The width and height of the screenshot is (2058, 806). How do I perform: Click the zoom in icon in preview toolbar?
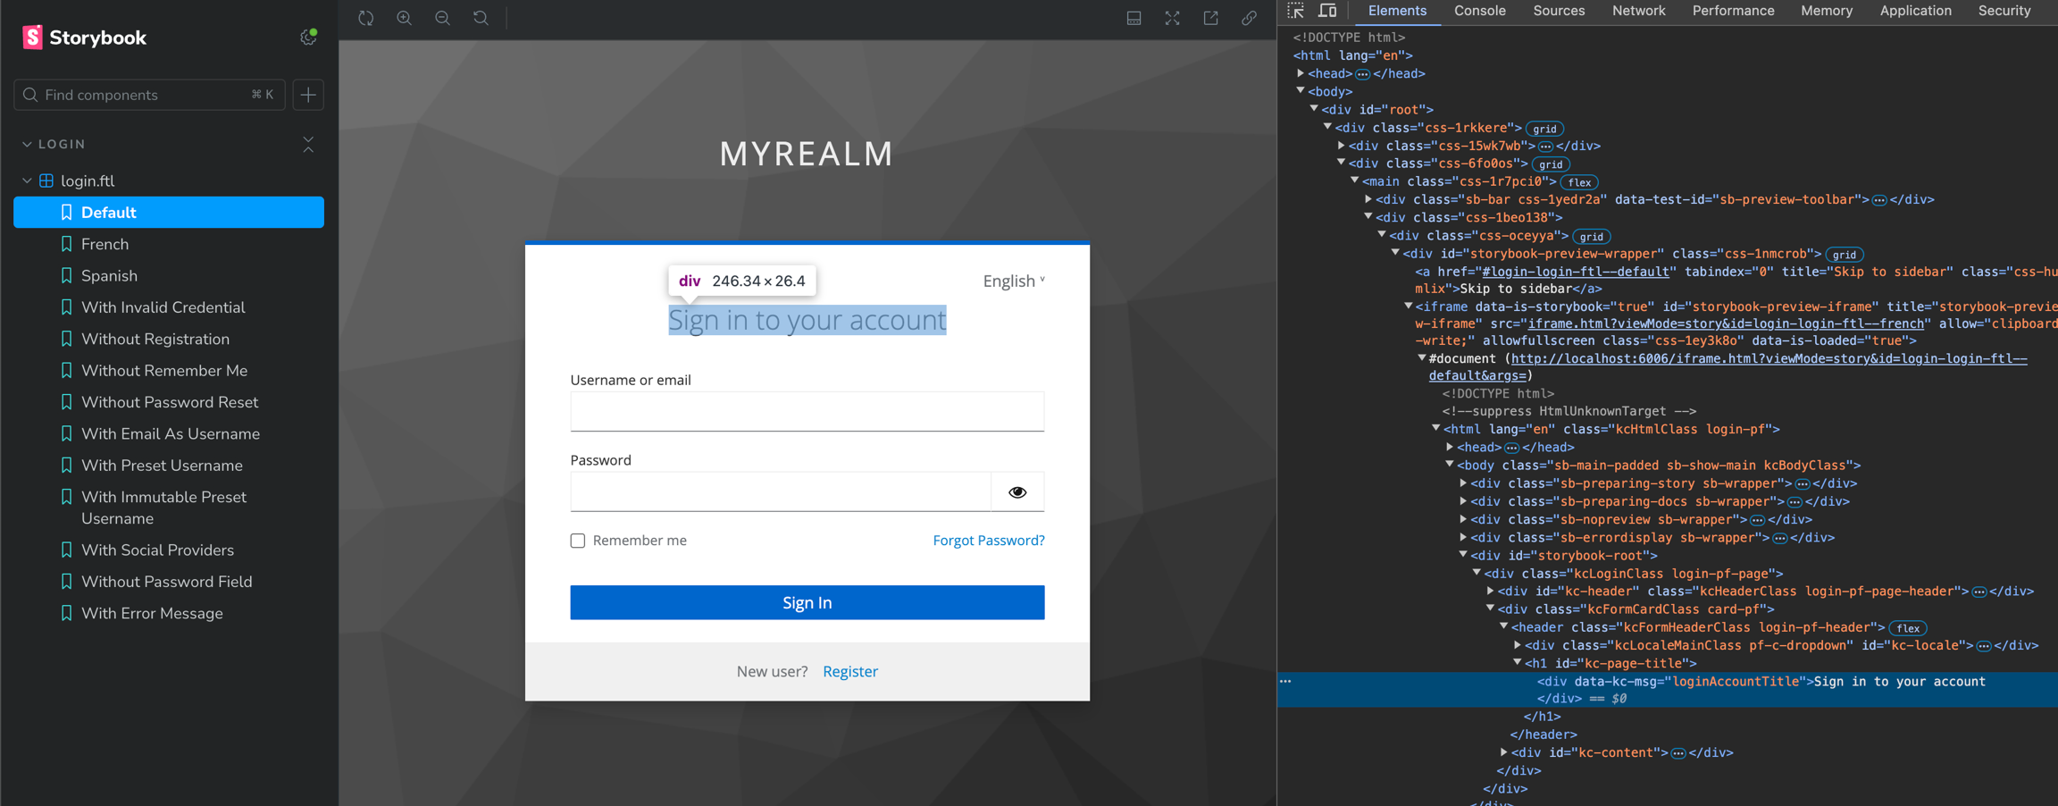405,18
